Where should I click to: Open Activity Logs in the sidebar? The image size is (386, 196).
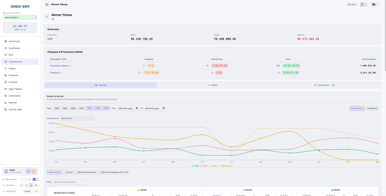(x=20, y=109)
